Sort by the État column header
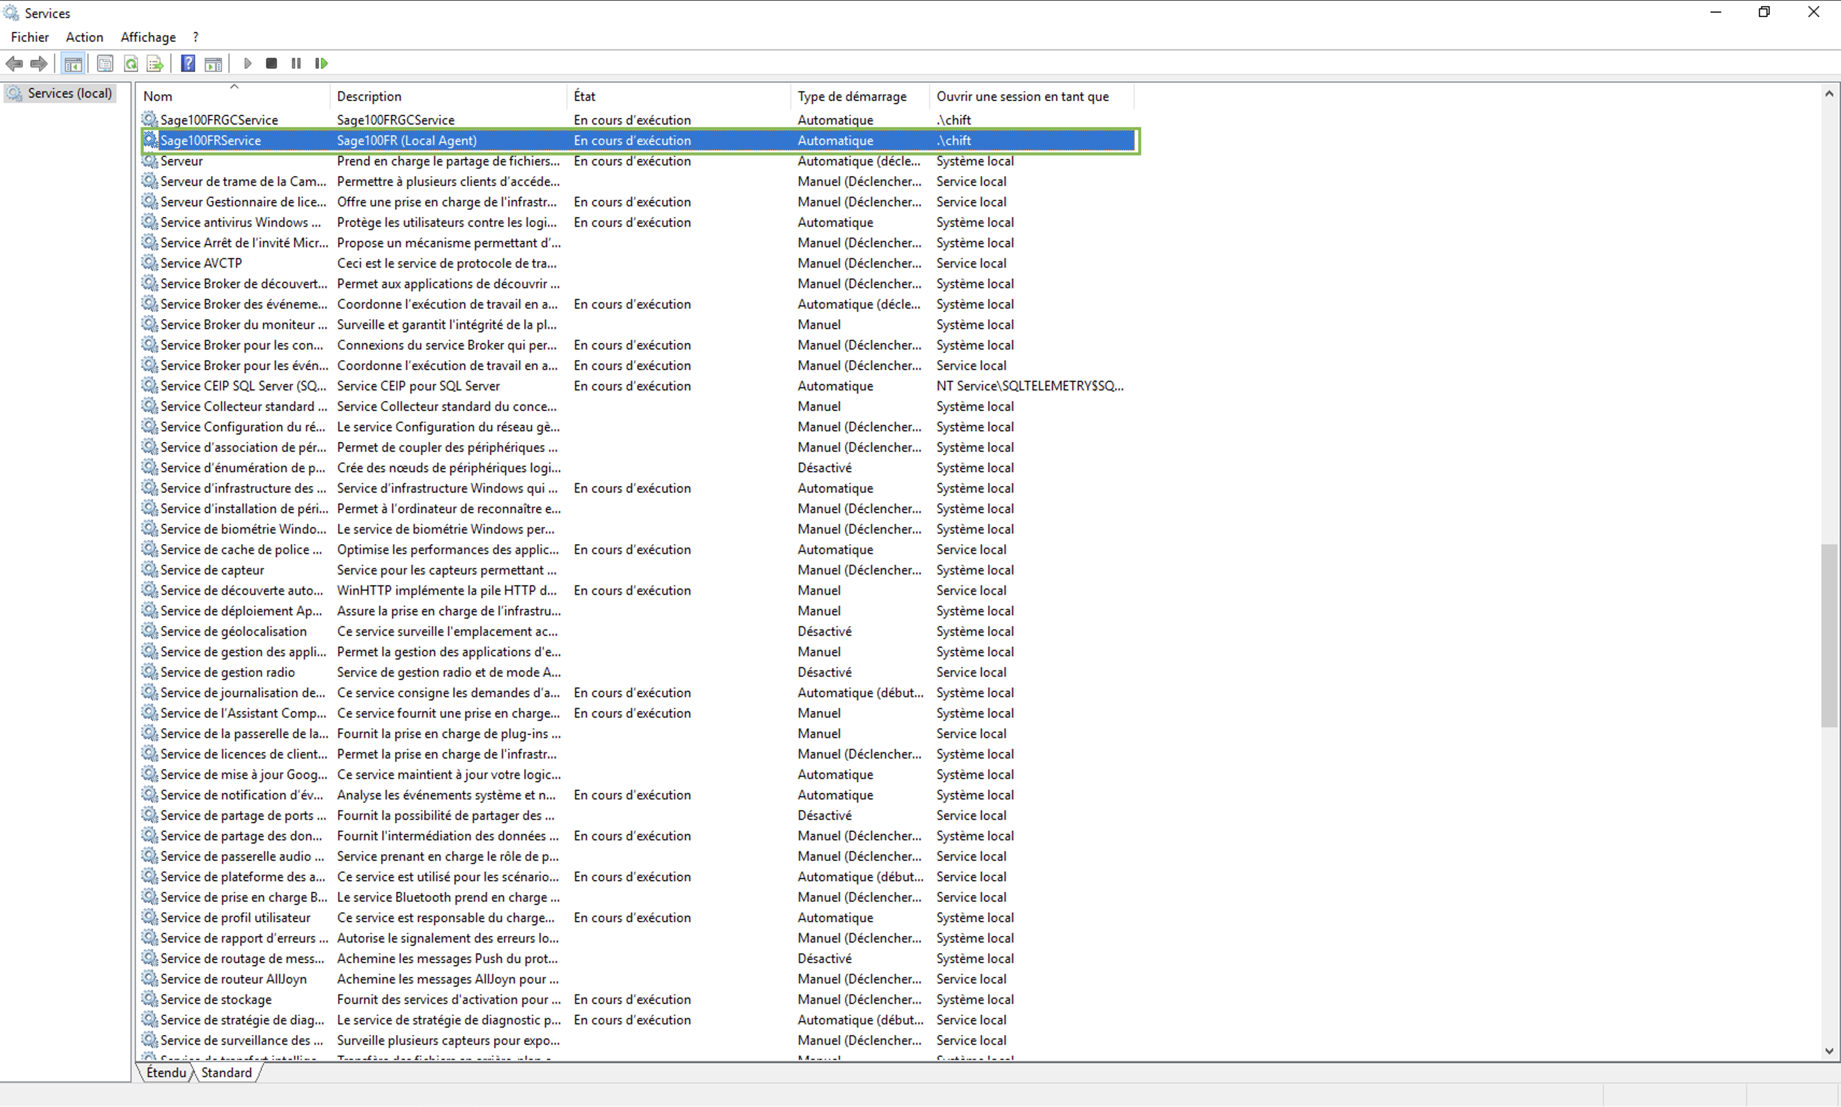1841x1107 pixels. 585,96
